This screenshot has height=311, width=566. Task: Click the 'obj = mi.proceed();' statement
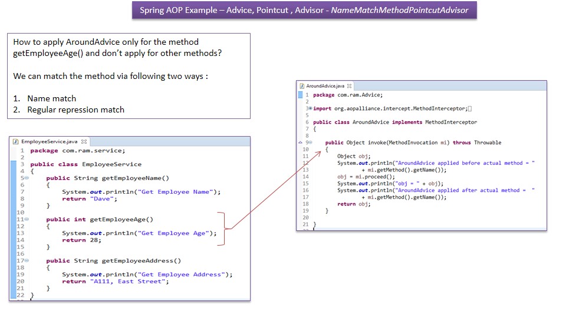coord(366,177)
